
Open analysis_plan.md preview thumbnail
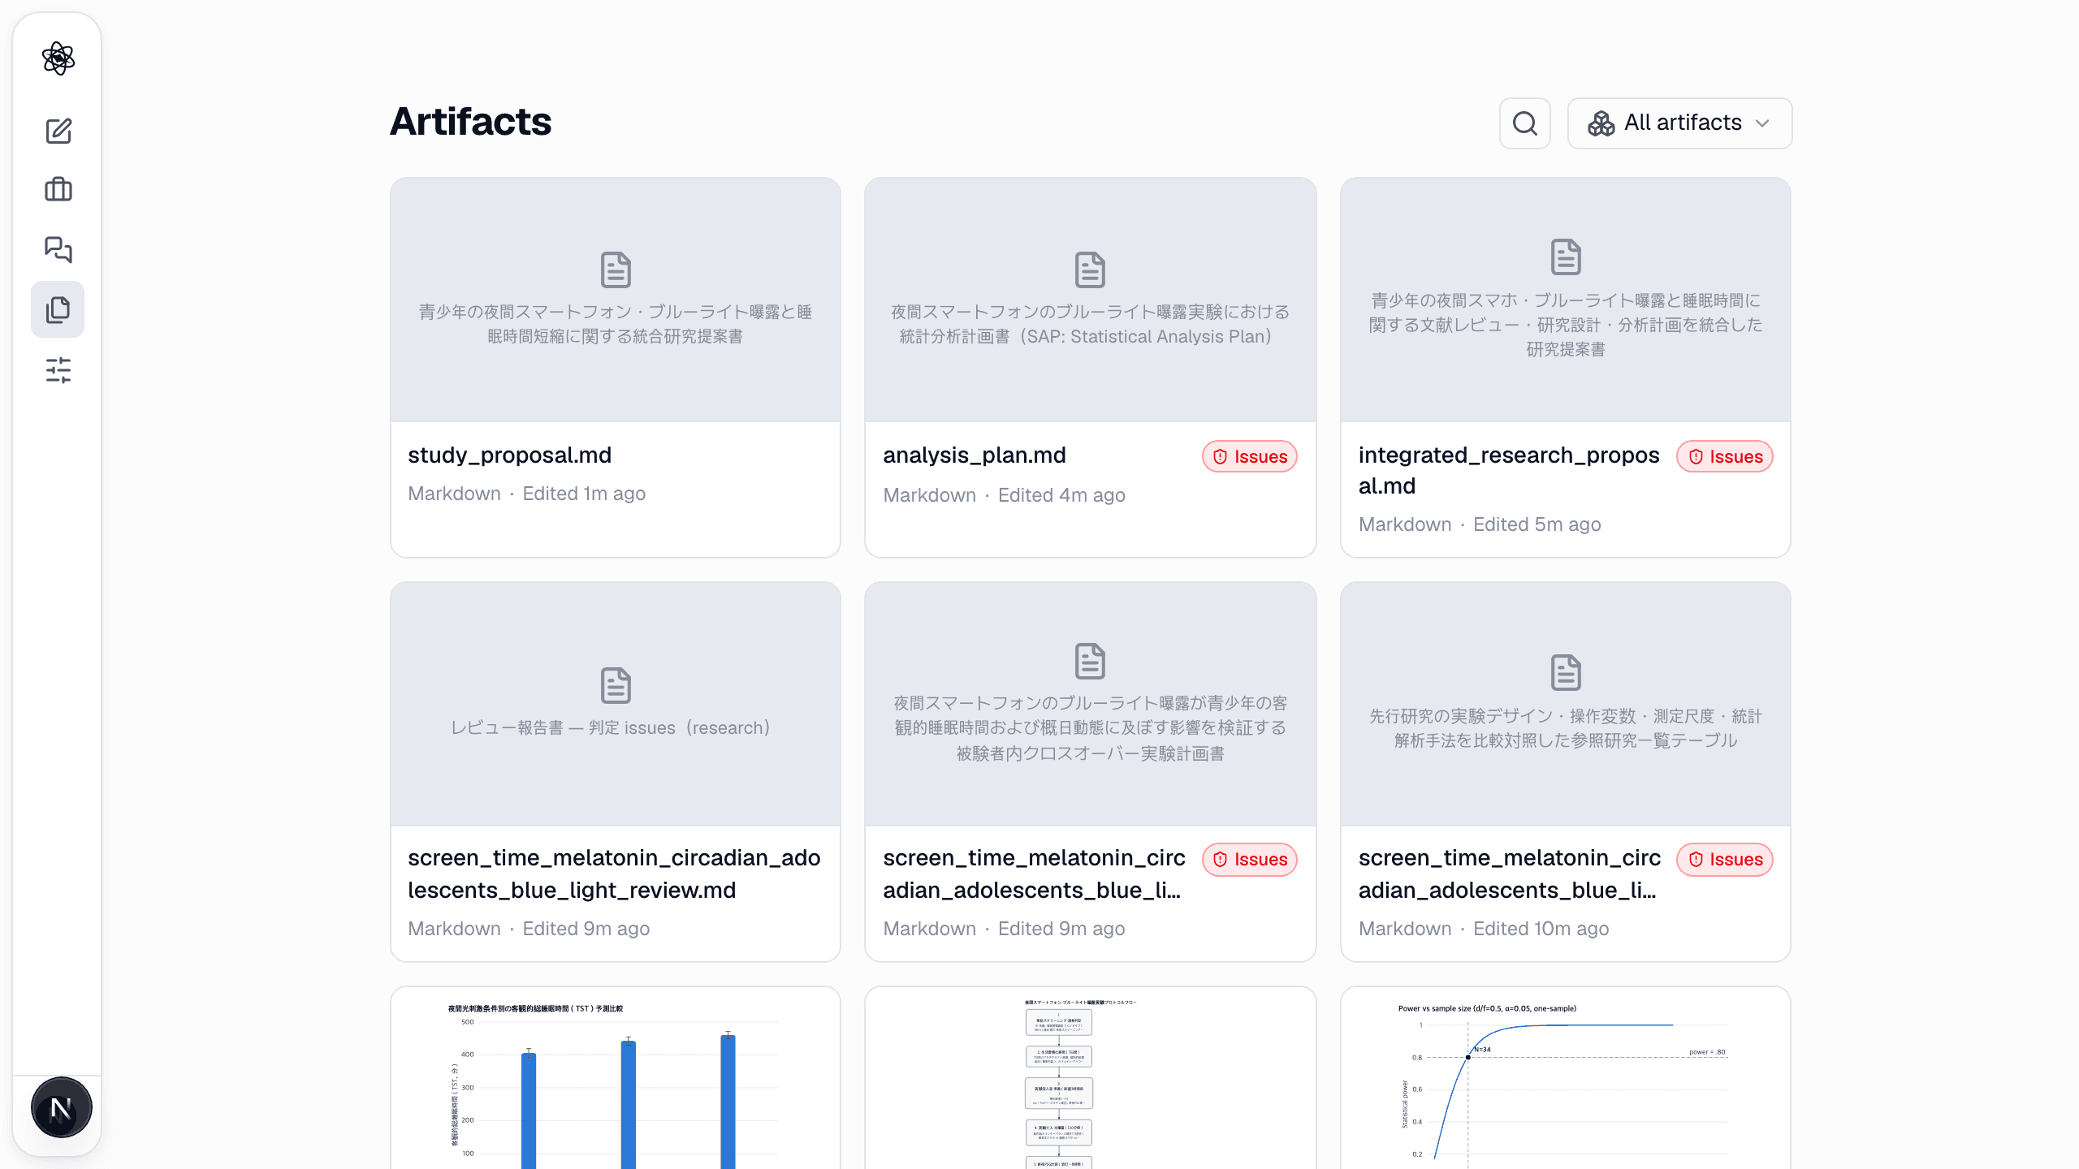pos(1090,300)
